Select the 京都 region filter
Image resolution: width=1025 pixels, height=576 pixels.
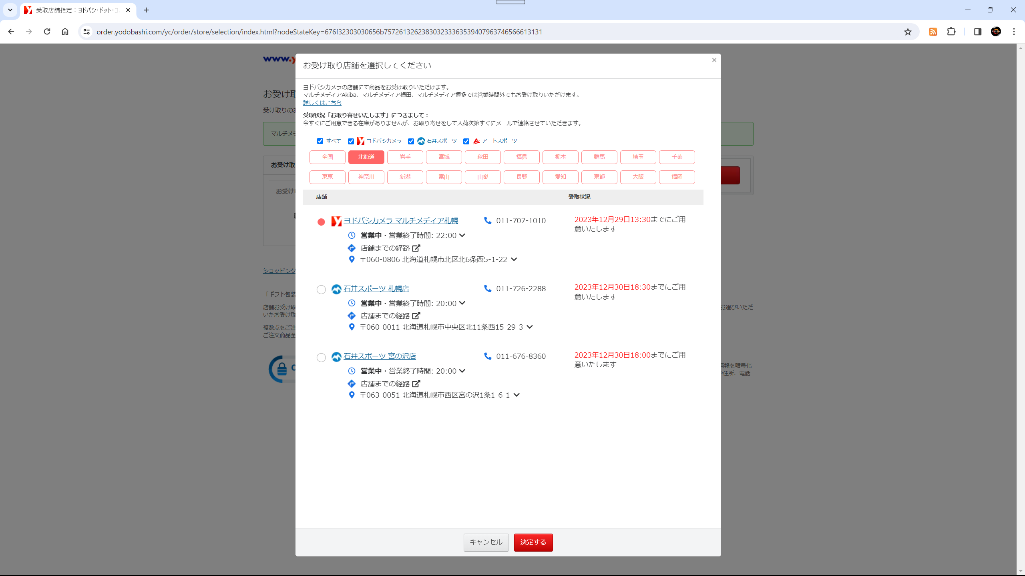599,177
